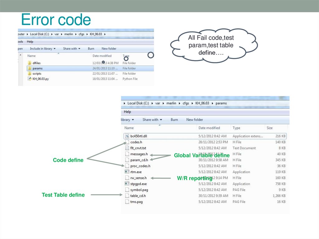Open the dlfiles folder icon
This screenshot has height=239, width=319.
[30, 63]
